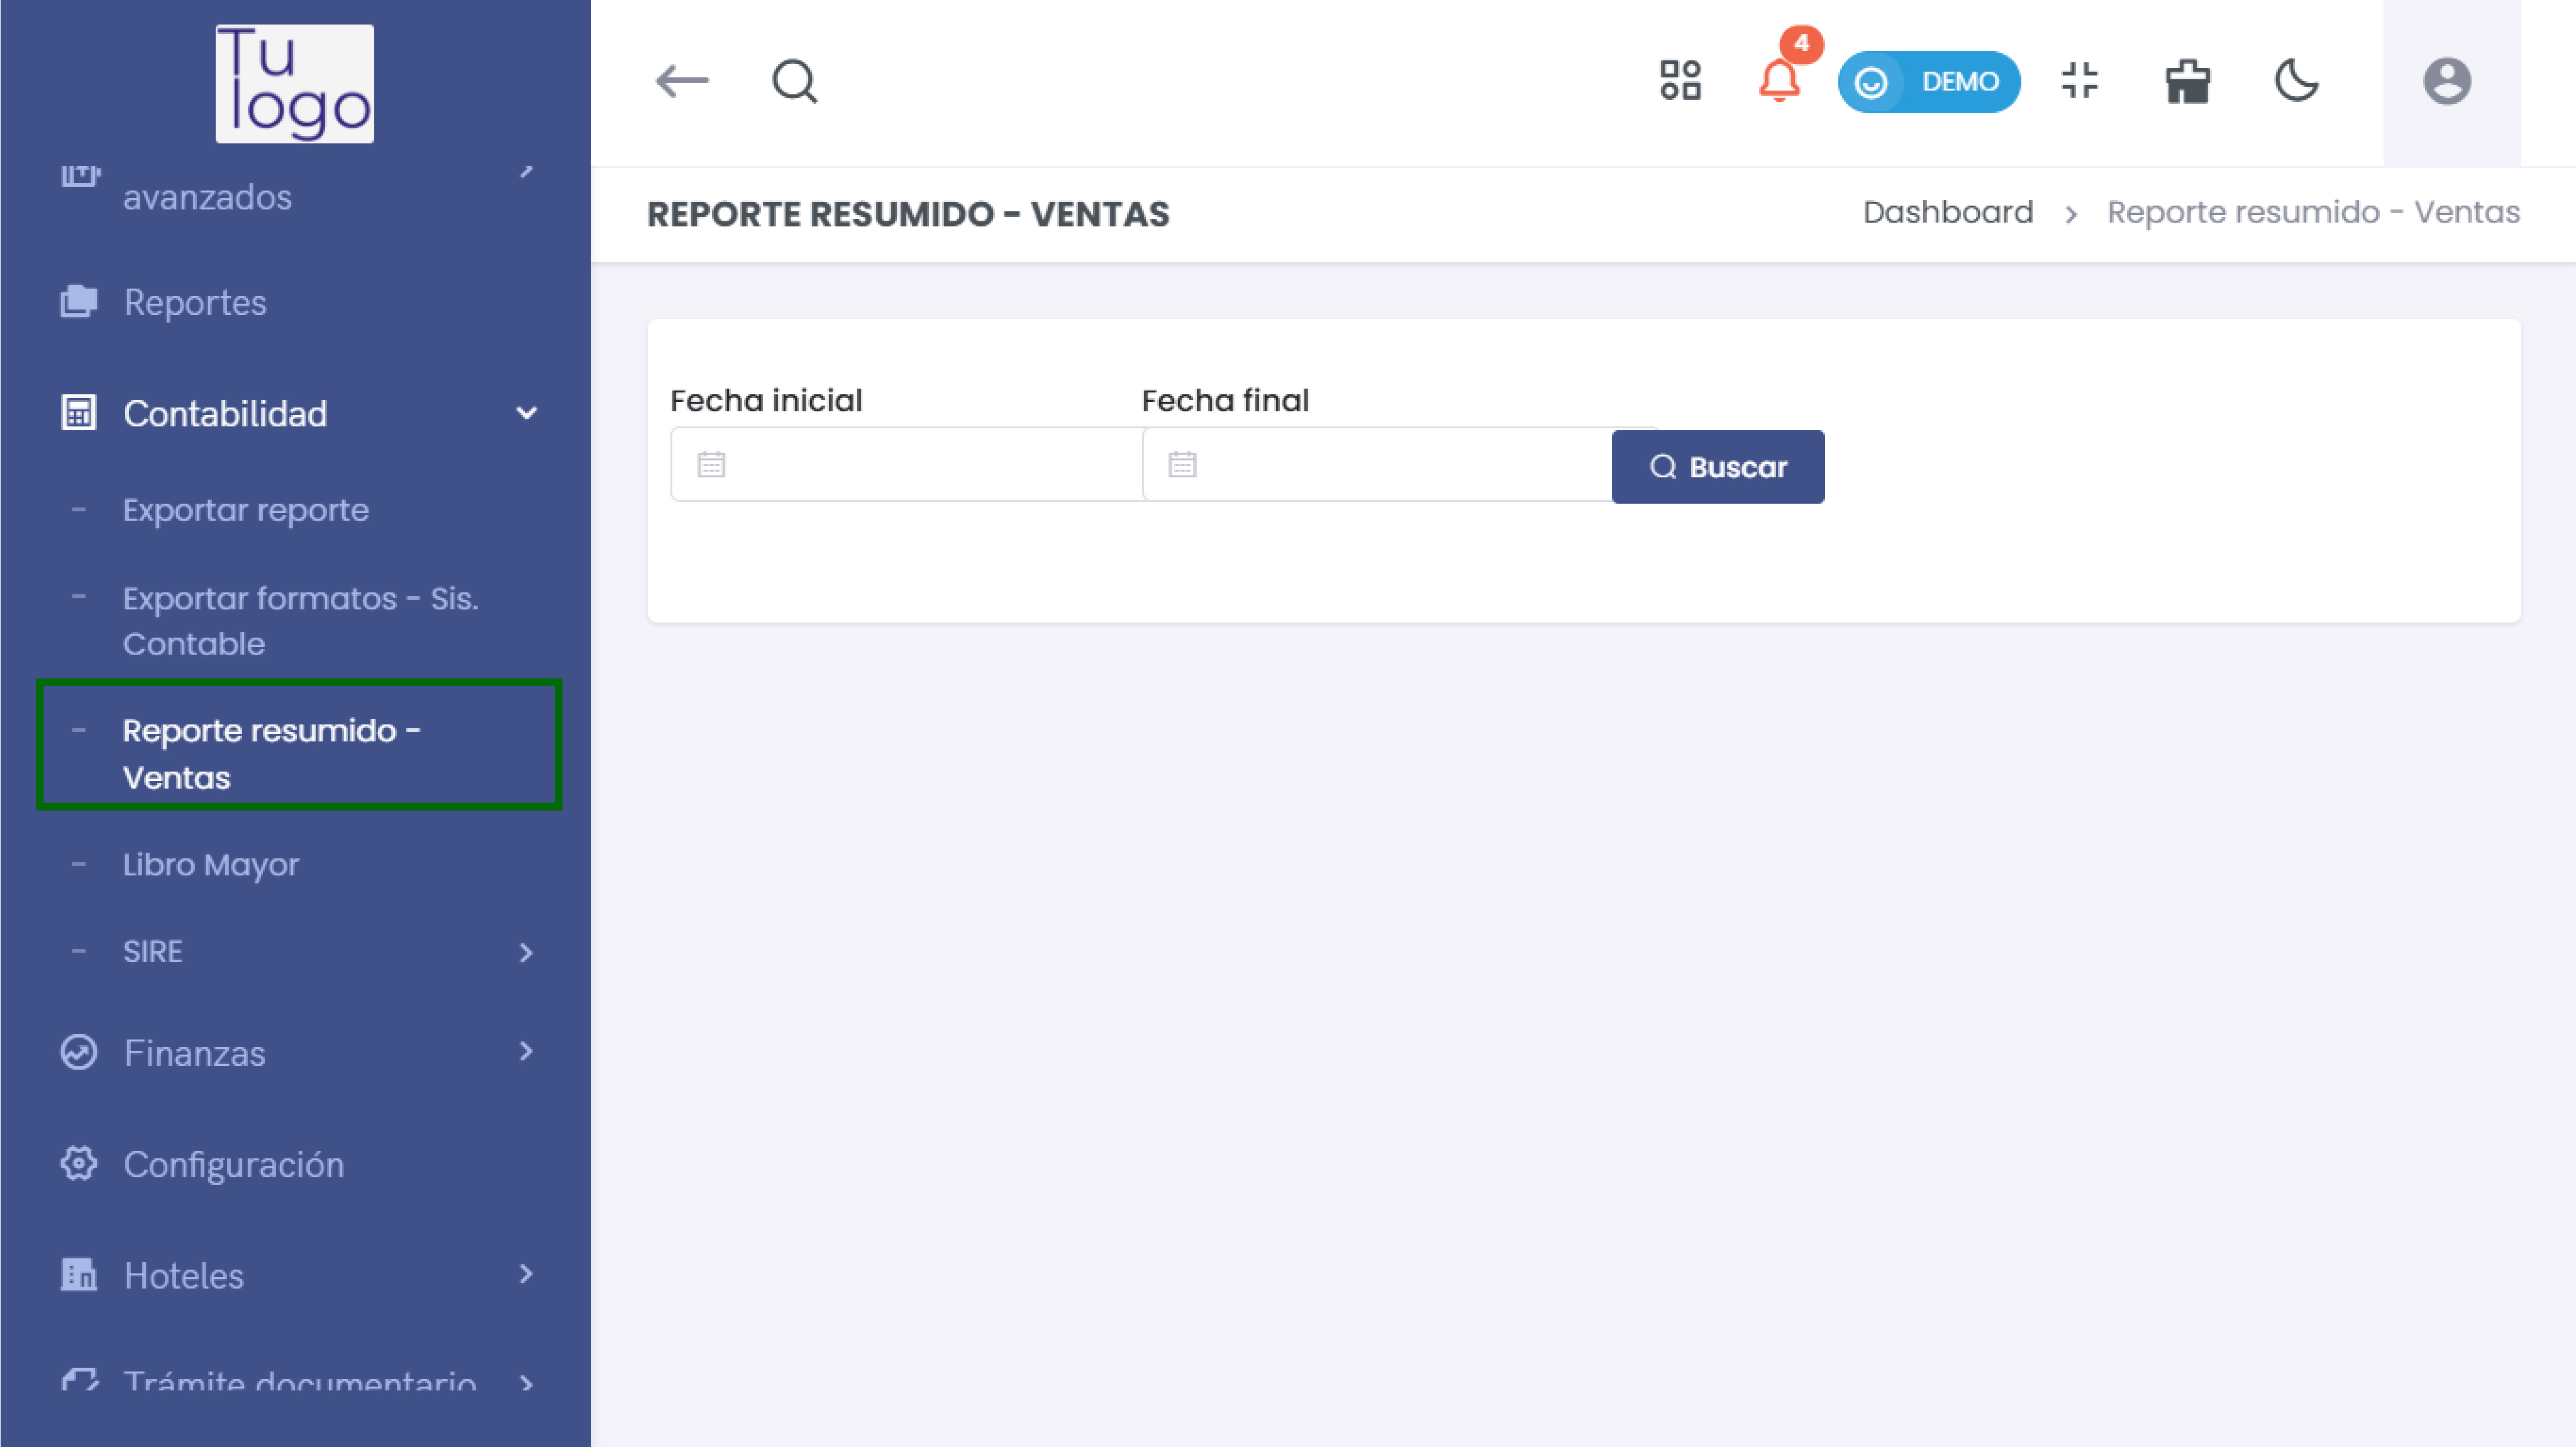Open Exportar reporte menu item
The height and width of the screenshot is (1447, 2576).
click(x=245, y=510)
